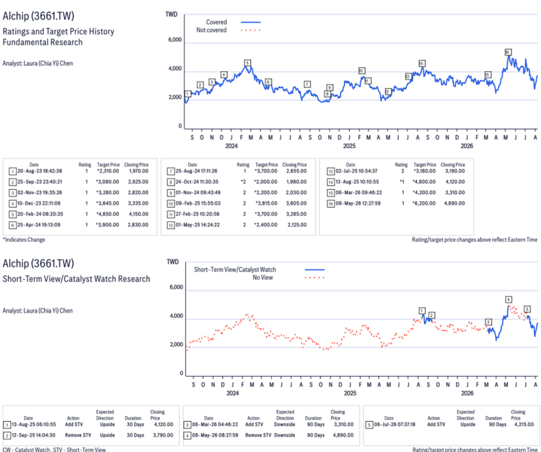541x452 pixels.
Task: Click the 'Ratings and Target Price History' heading
Action: [58, 32]
